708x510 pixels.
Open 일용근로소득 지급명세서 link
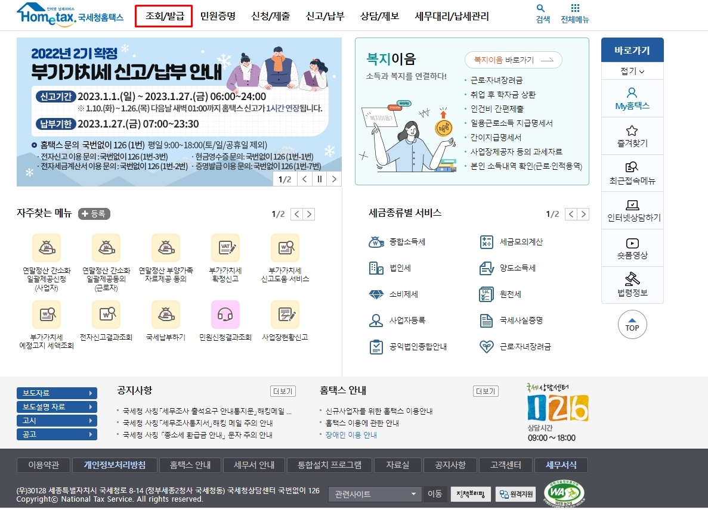(x=512, y=123)
